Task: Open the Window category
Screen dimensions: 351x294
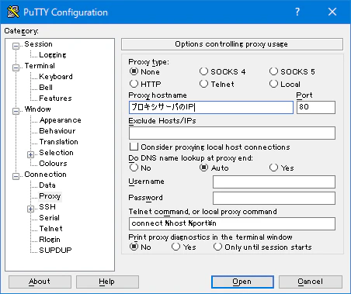Action: tap(38, 109)
